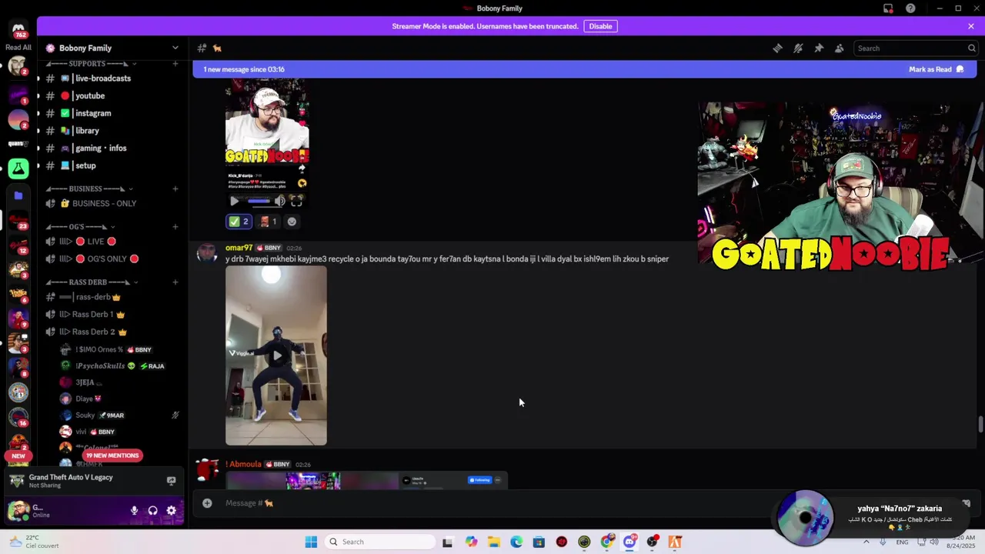Open Discord help question mark icon

[910, 8]
